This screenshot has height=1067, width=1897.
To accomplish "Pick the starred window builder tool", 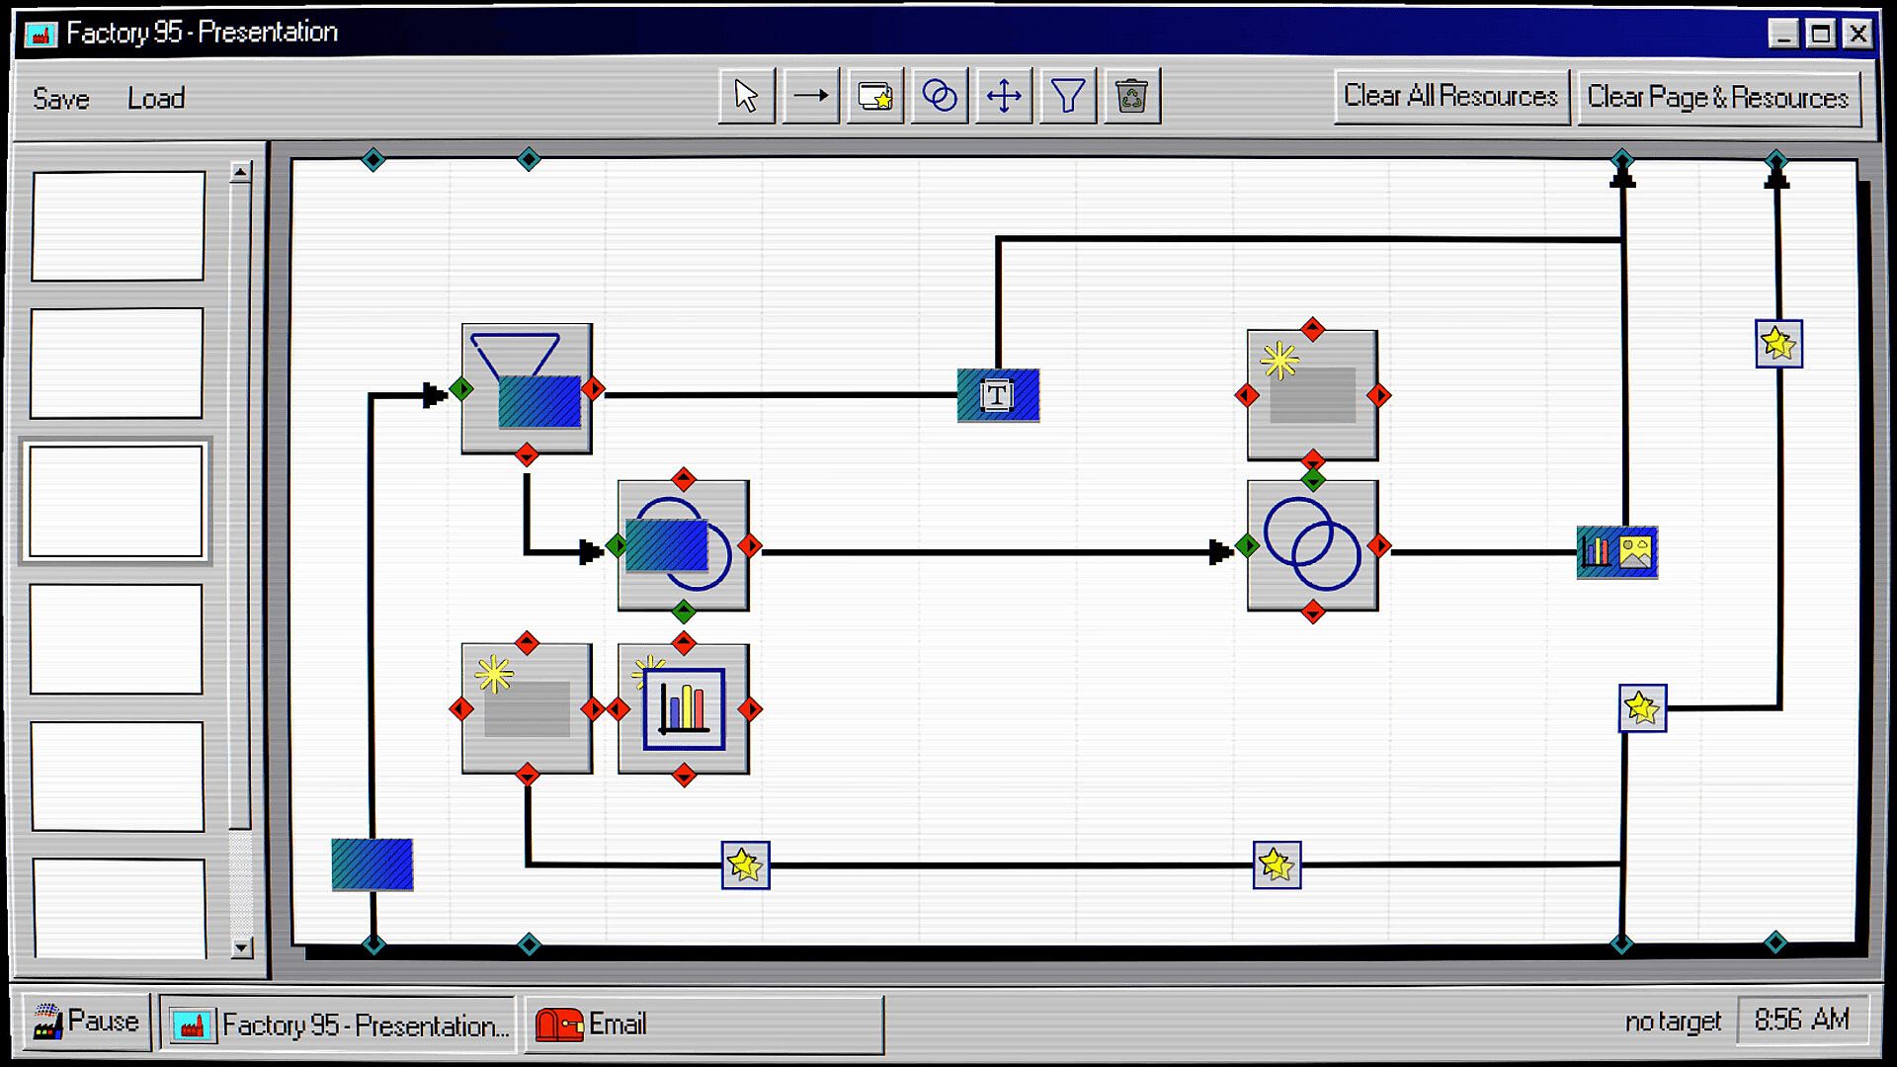I will pyautogui.click(x=874, y=97).
